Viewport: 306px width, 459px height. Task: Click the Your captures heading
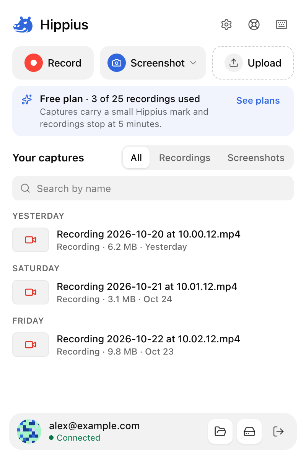(48, 158)
